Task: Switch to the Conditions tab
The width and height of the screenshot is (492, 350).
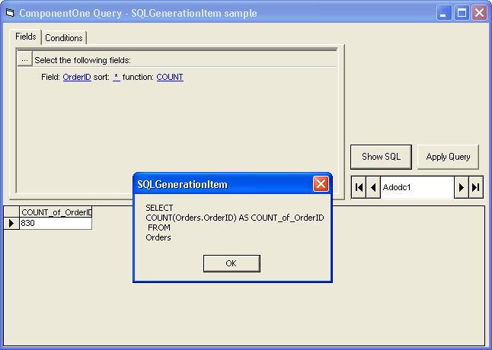Action: tap(64, 38)
